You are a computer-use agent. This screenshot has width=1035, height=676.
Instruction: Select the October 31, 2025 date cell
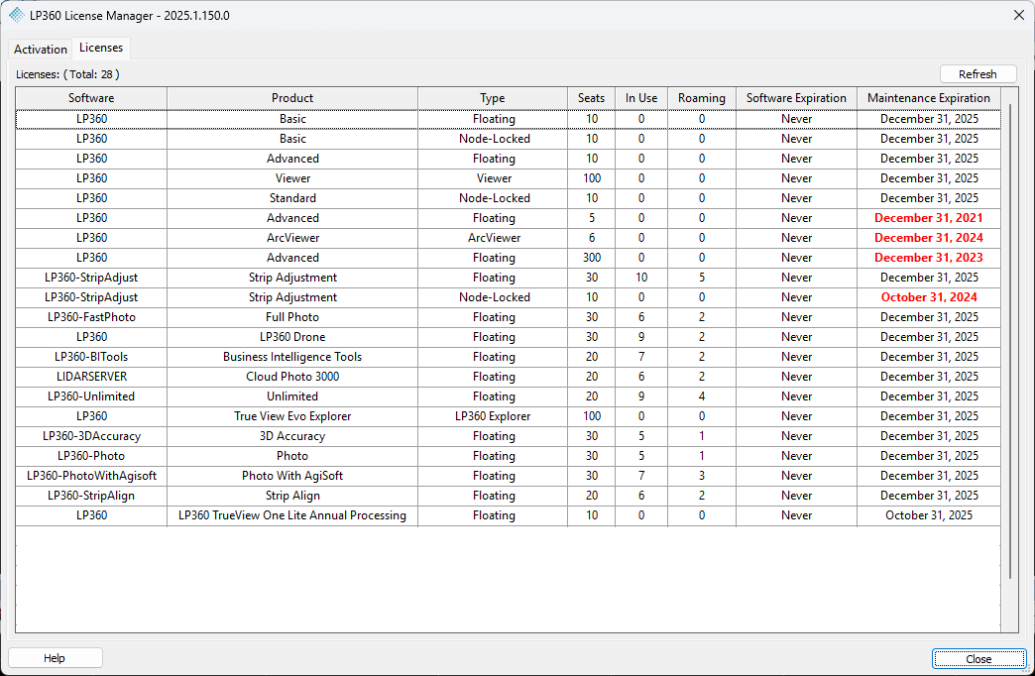click(x=929, y=514)
